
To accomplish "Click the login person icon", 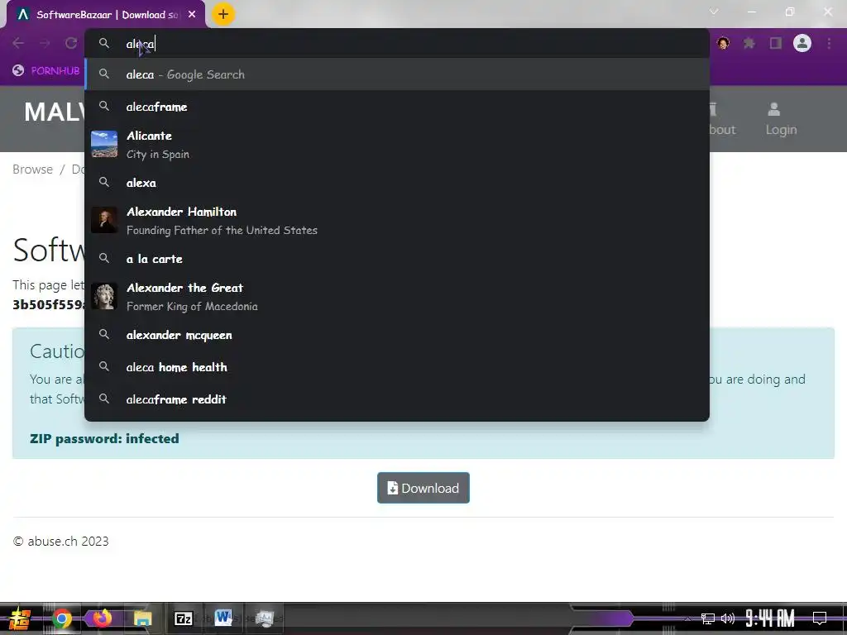I will pos(773,110).
